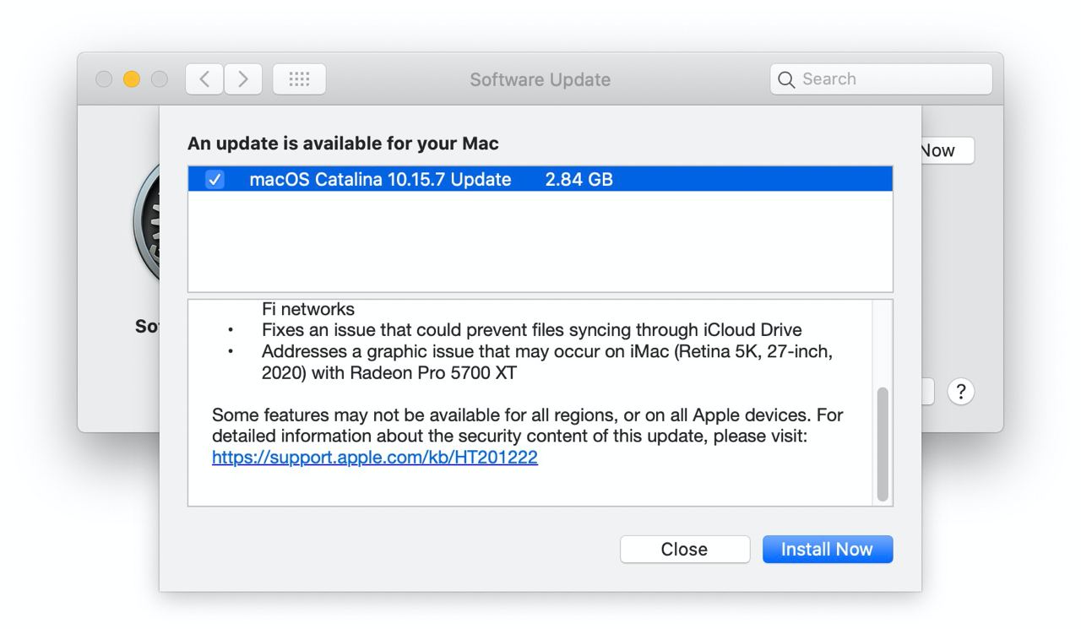Click the Search field

[x=881, y=79]
